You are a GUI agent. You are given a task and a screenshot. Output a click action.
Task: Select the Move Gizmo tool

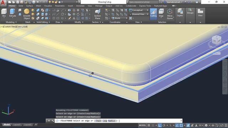point(170,14)
